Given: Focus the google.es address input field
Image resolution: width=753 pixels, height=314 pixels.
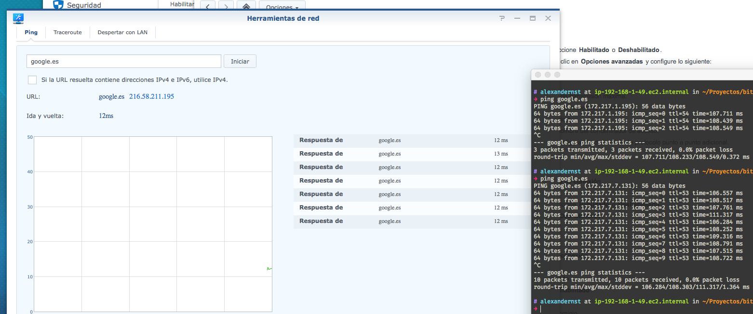Looking at the screenshot, I should pos(124,62).
